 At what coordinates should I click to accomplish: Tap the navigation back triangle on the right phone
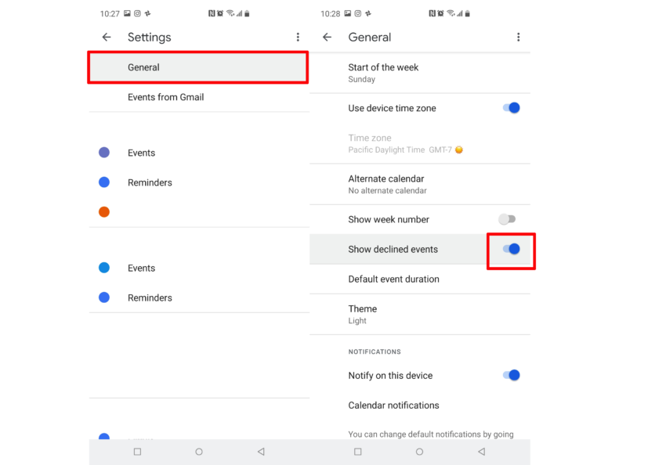coord(481,452)
